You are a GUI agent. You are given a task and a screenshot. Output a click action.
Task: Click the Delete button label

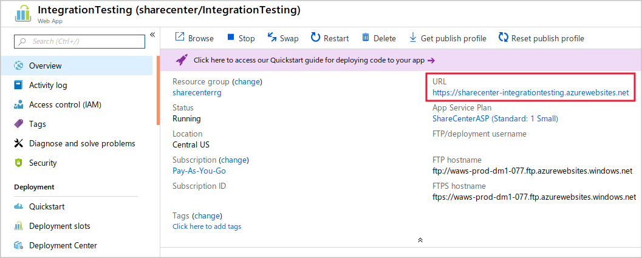coord(384,38)
